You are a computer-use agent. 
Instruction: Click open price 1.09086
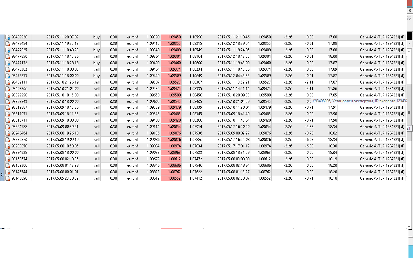[153, 140]
